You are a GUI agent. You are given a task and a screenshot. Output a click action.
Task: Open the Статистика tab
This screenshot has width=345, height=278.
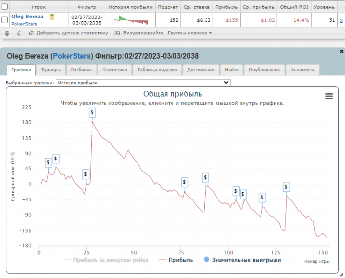coord(114,70)
